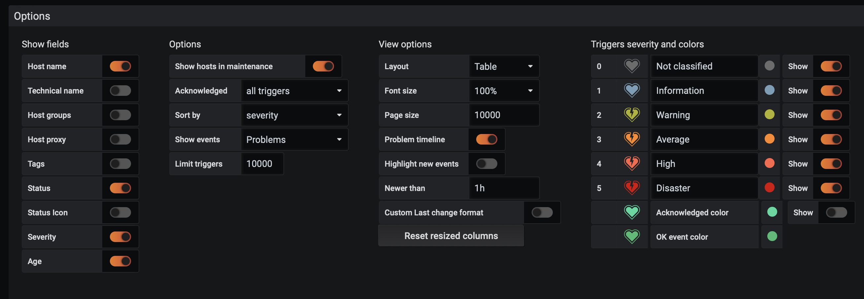Enable the Host groups toggle

coord(120,115)
